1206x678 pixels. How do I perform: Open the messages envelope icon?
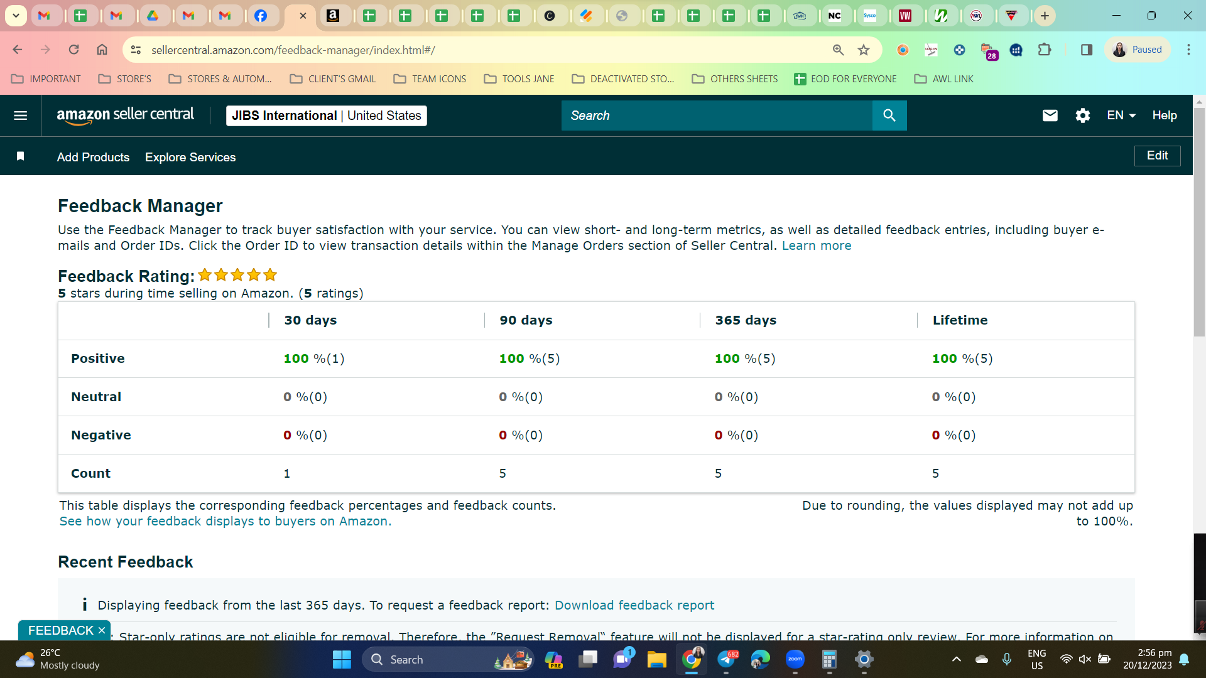coord(1050,116)
